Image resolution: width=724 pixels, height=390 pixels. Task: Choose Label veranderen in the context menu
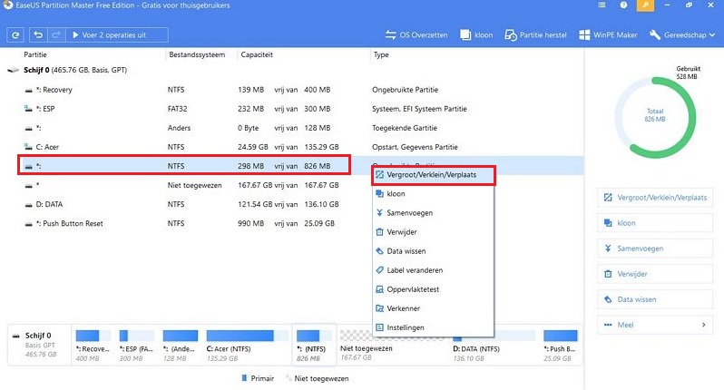coord(433,270)
